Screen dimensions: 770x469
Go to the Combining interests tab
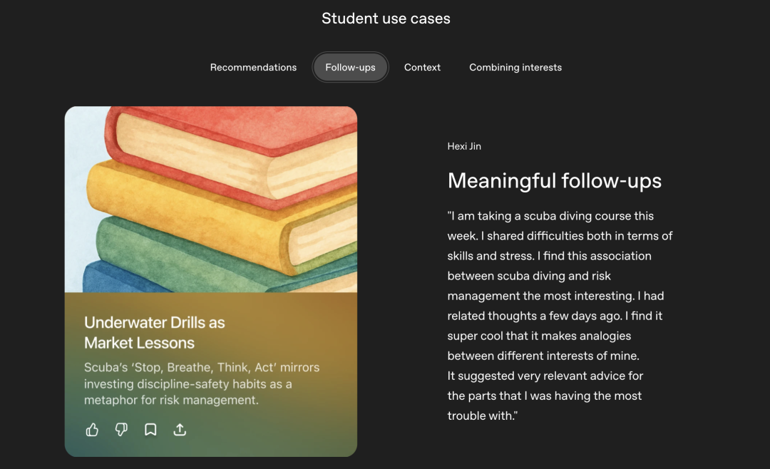(515, 68)
